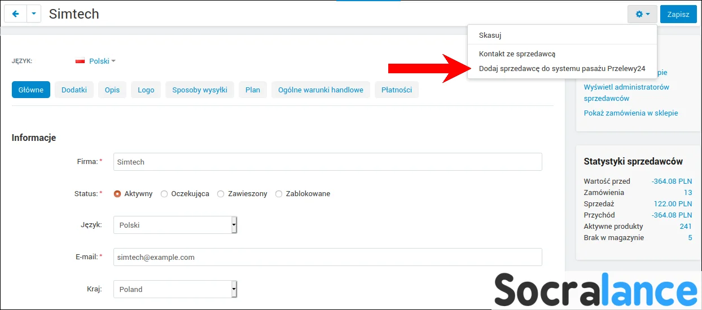
Task: Open the Kraj dropdown showing Poland
Action: coord(175,289)
